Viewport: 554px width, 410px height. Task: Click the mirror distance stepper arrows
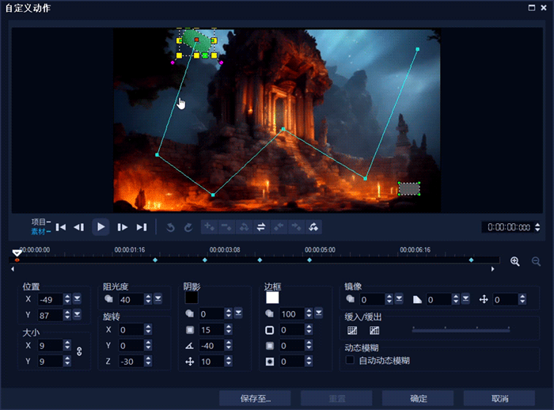tap(522, 299)
